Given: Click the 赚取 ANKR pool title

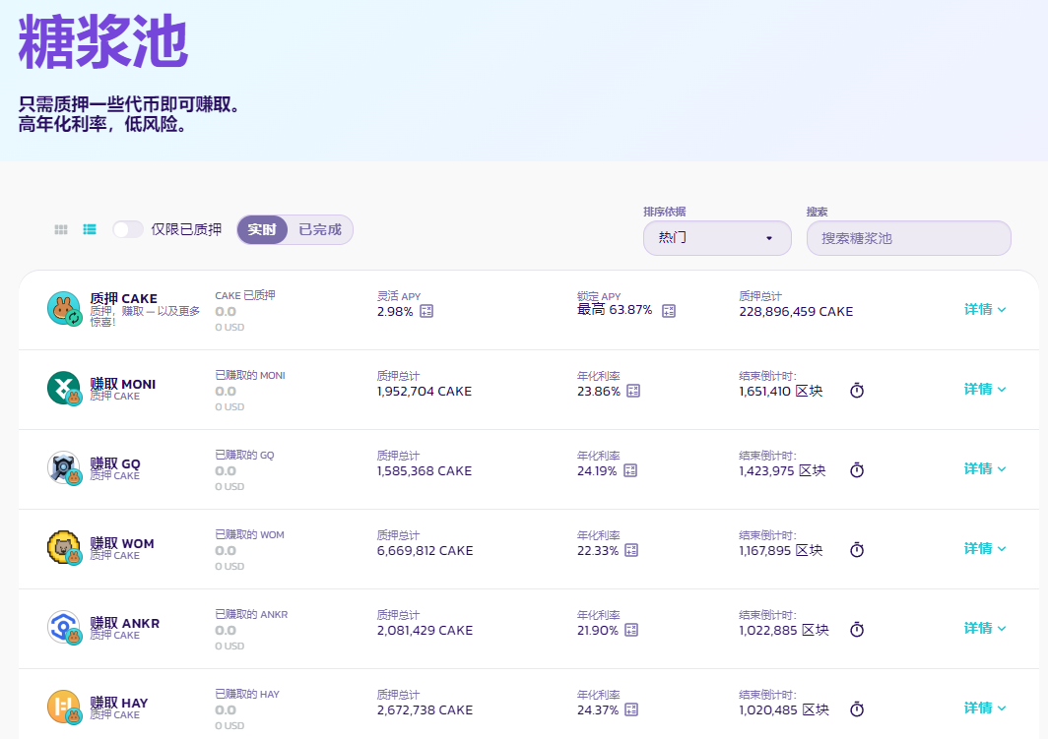Looking at the screenshot, I should [x=125, y=623].
